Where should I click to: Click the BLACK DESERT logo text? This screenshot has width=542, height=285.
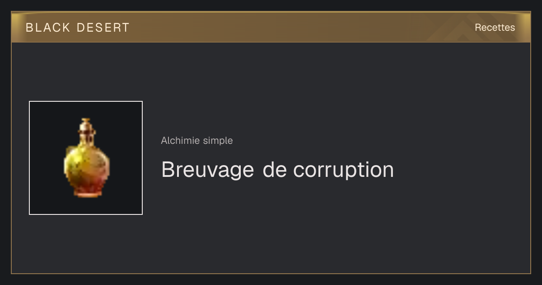(x=77, y=28)
